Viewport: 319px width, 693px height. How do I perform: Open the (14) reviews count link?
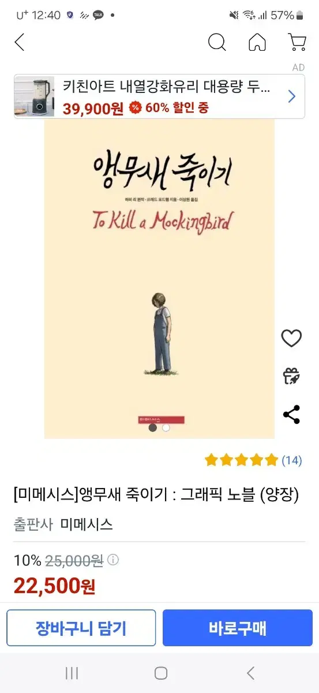[x=292, y=460]
